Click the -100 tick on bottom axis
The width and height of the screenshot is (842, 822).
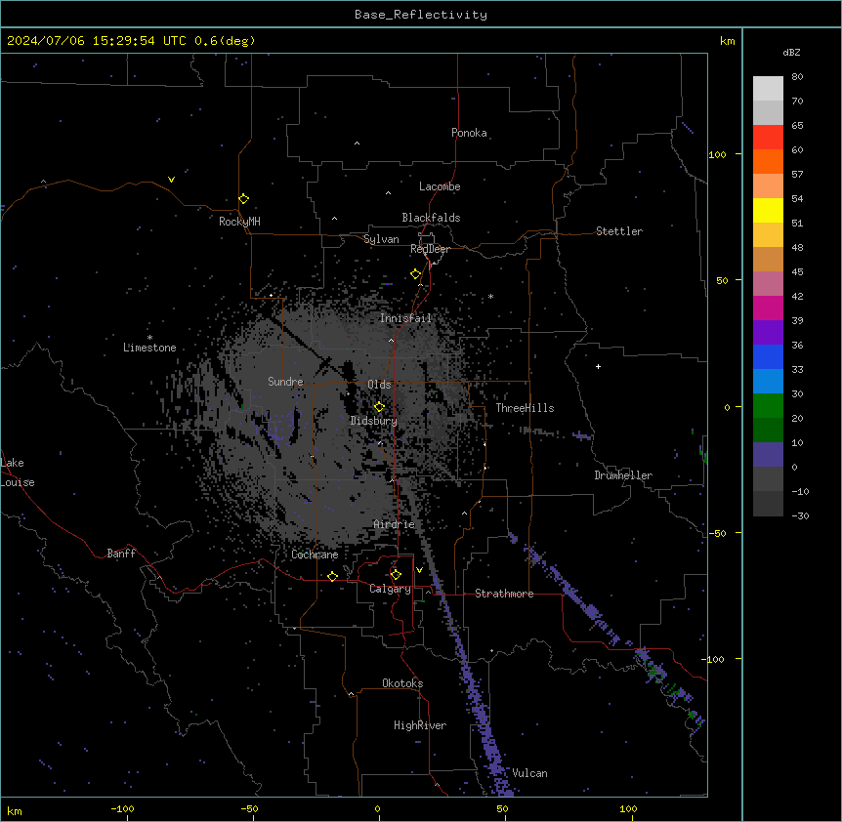coord(122,808)
